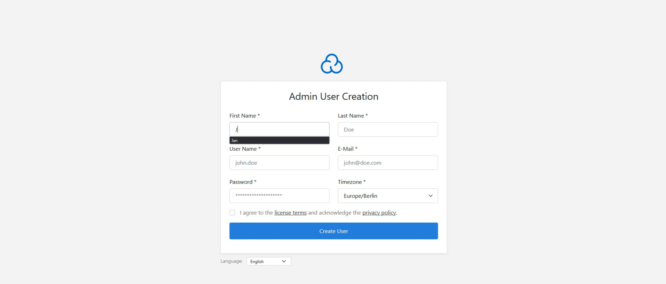The width and height of the screenshot is (666, 284).
Task: Click the "Timezone *" label
Action: [351, 182]
